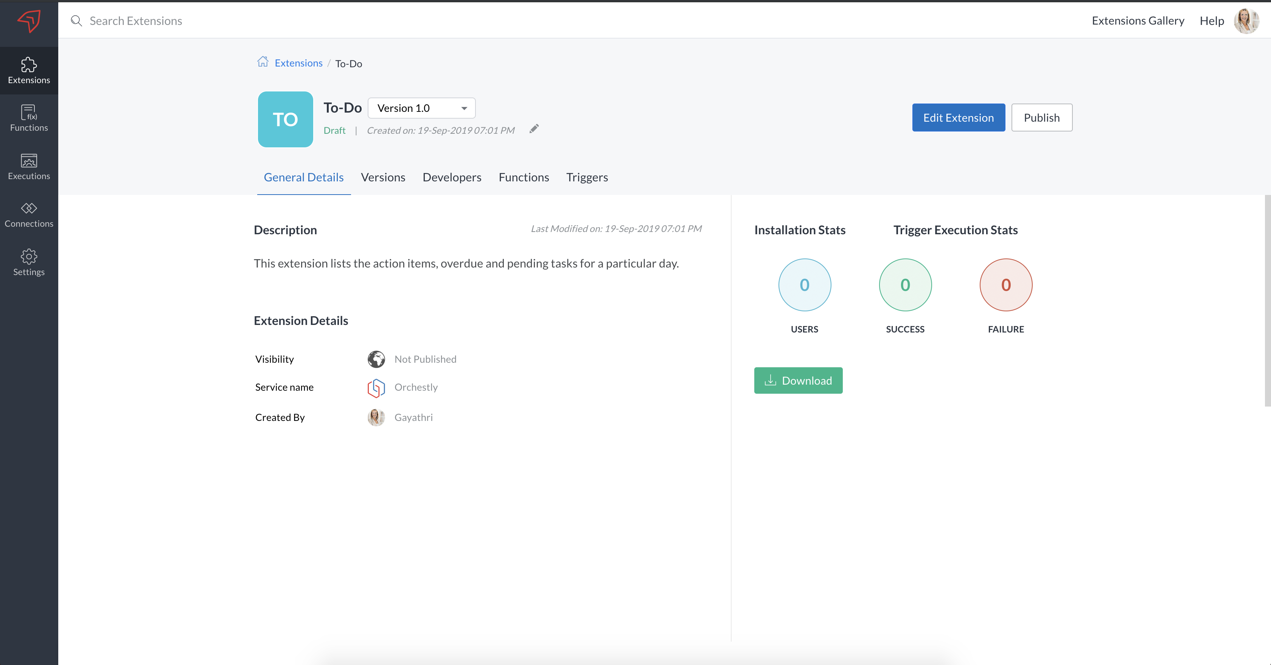The image size is (1271, 665).
Task: Click the red app logo top-left
Action: click(29, 21)
